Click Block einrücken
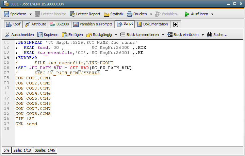The image size is (245, 156). pyautogui.click(x=183, y=35)
